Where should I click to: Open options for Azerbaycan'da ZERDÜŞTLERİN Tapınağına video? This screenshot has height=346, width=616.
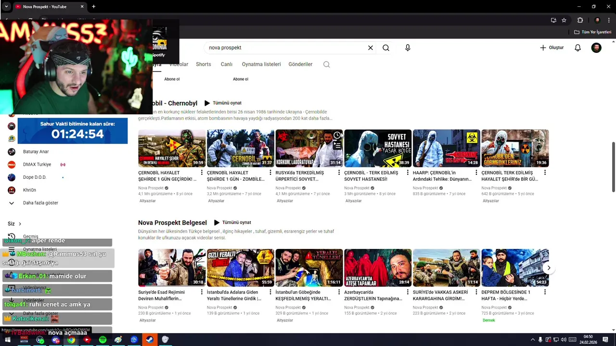pos(408,292)
